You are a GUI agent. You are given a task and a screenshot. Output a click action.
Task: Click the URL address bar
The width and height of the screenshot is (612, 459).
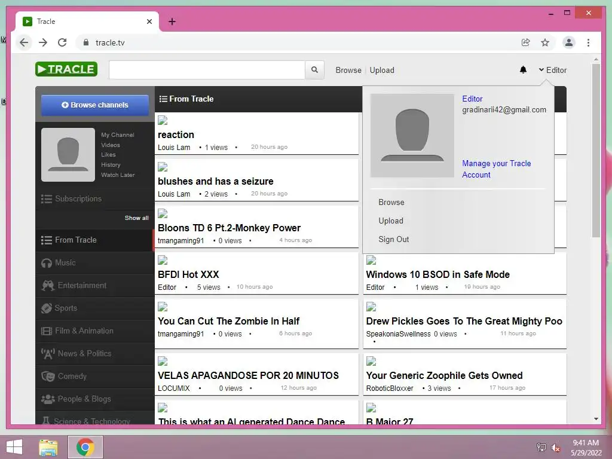(301, 42)
